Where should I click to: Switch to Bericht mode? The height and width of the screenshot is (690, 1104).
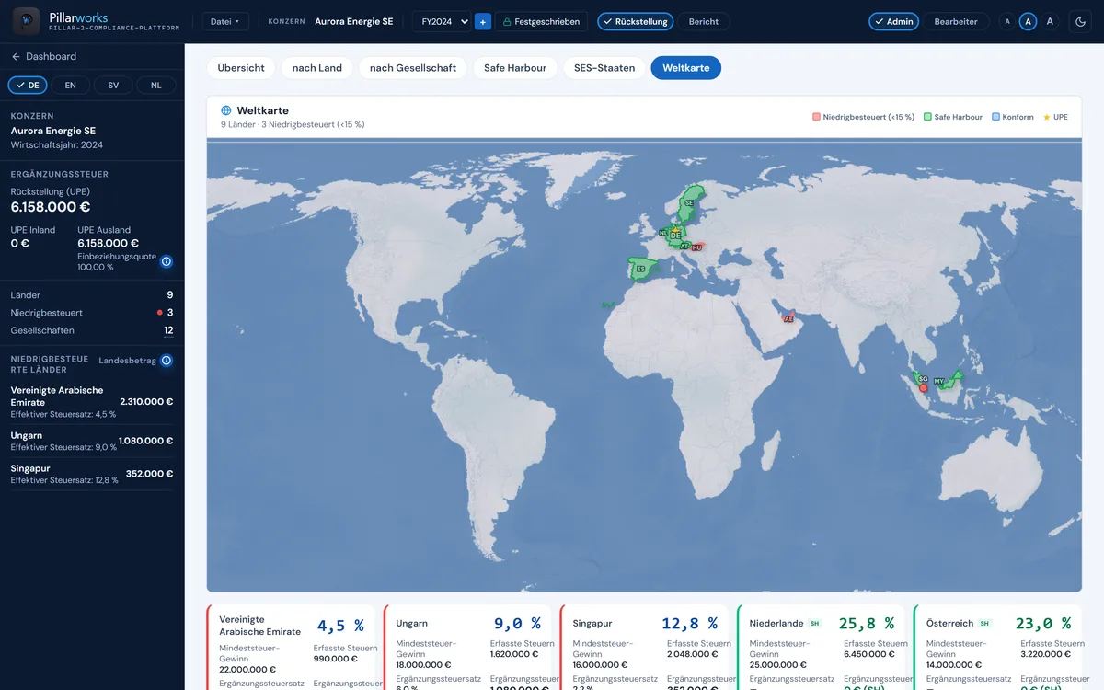pyautogui.click(x=704, y=21)
